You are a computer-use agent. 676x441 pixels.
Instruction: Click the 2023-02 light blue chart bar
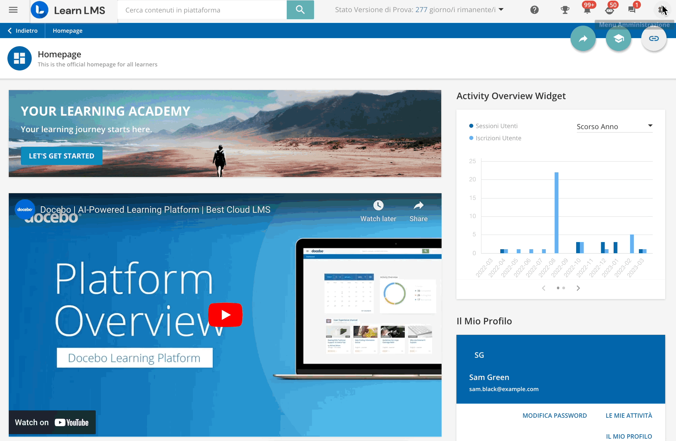(x=632, y=243)
